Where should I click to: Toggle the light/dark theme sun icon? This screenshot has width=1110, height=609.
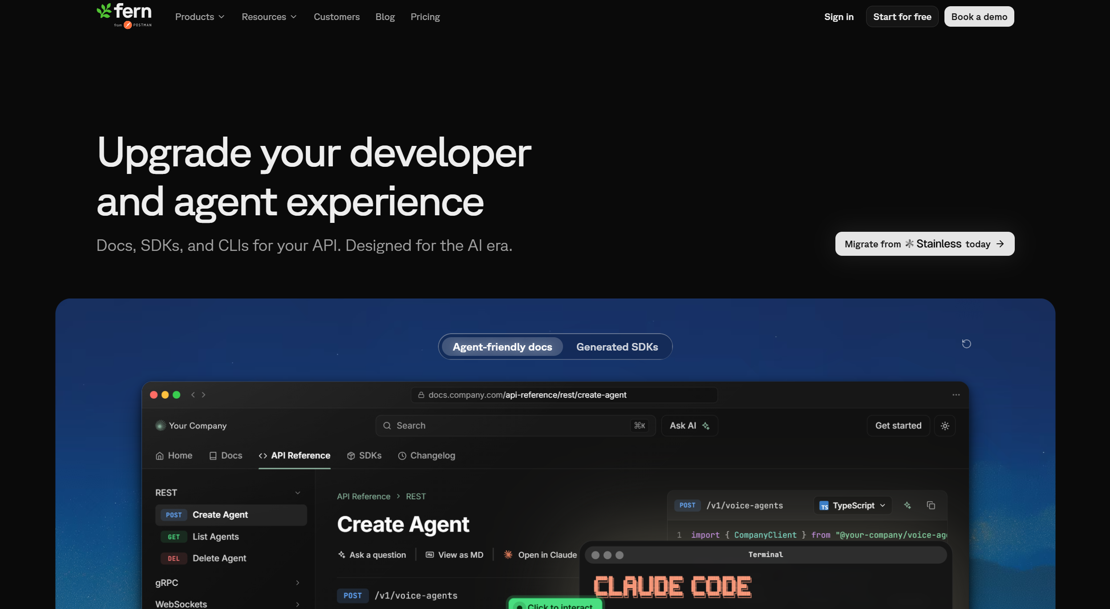[x=945, y=426]
